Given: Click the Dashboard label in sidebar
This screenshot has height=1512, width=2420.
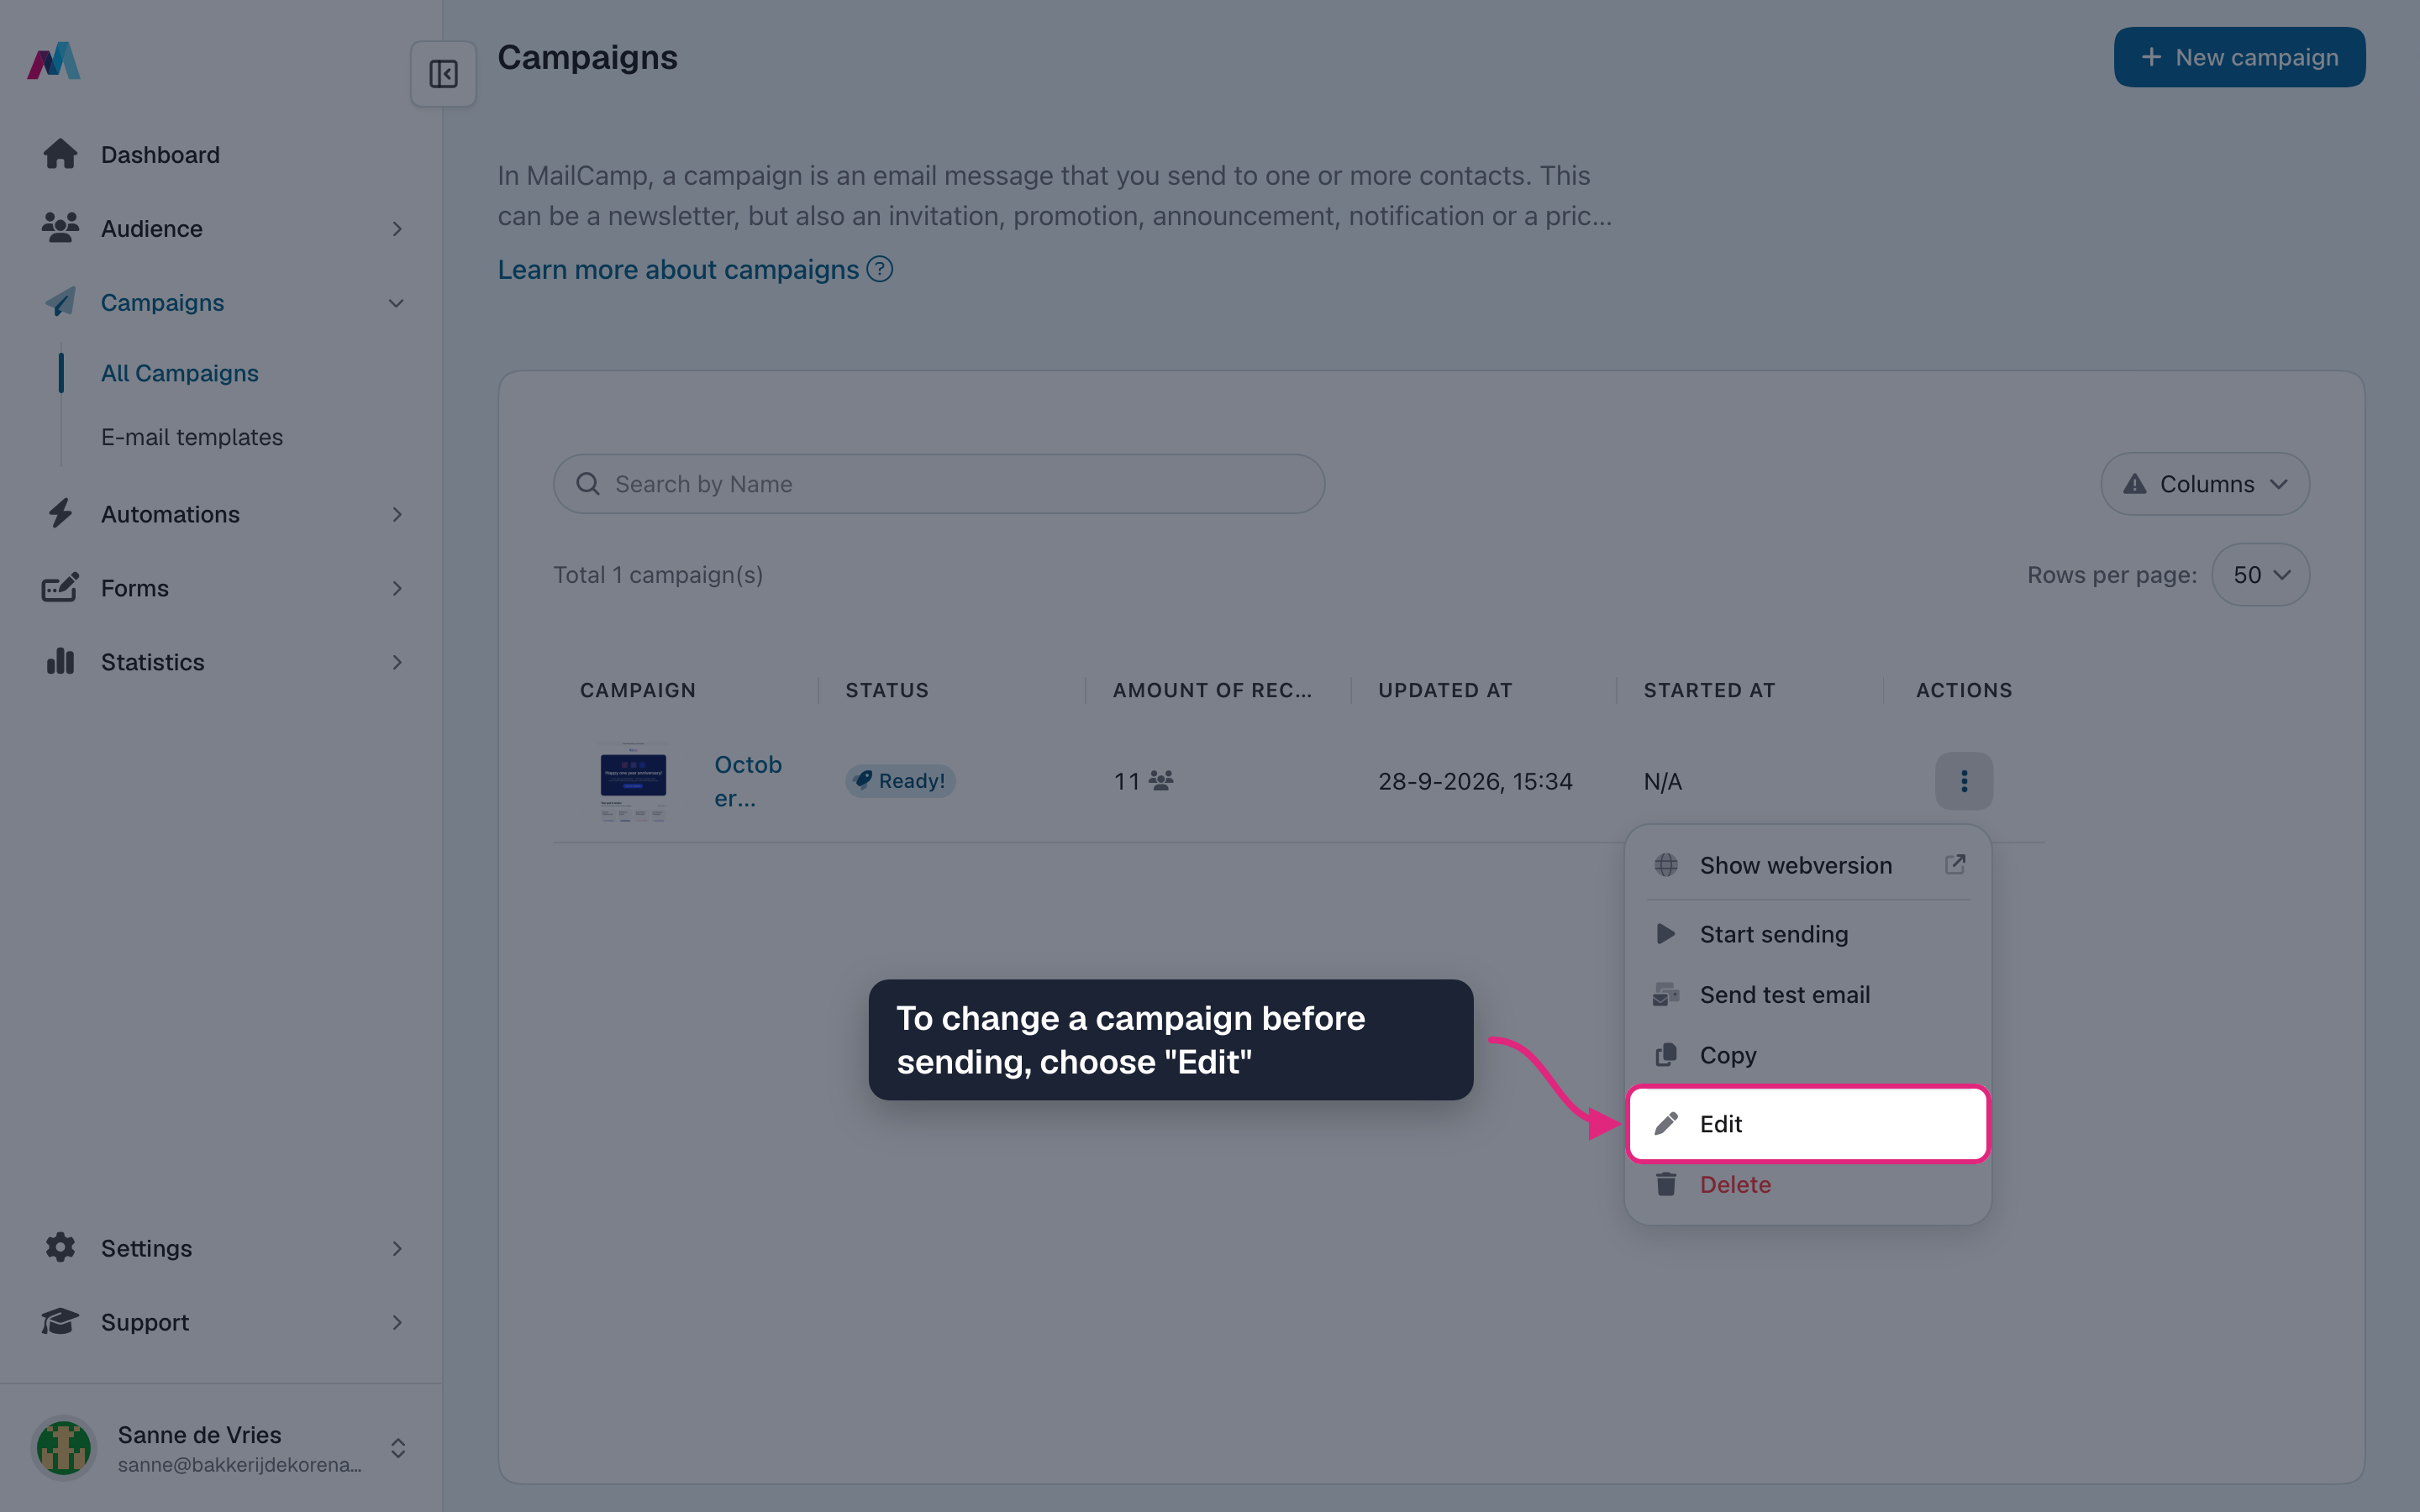Looking at the screenshot, I should (160, 155).
